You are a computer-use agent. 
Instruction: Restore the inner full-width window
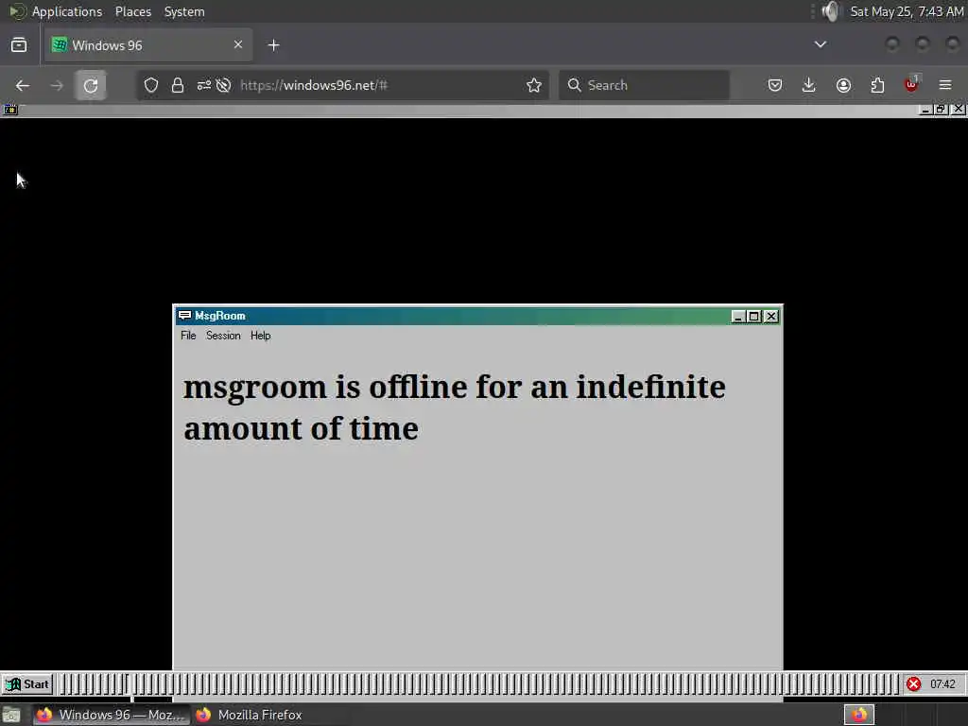941,110
